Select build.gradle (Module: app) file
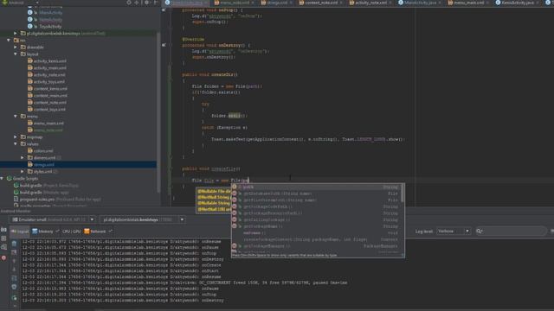The image size is (554, 311). point(44,192)
